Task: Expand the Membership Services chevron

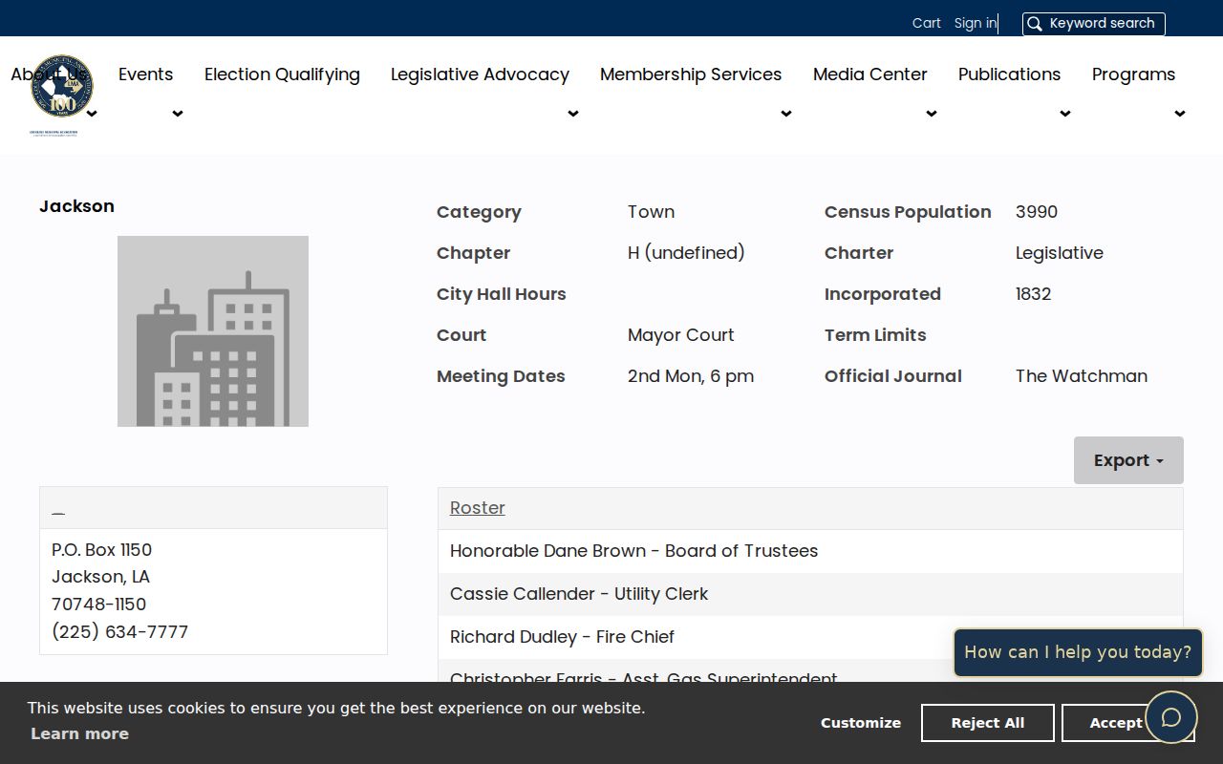Action: point(786,114)
